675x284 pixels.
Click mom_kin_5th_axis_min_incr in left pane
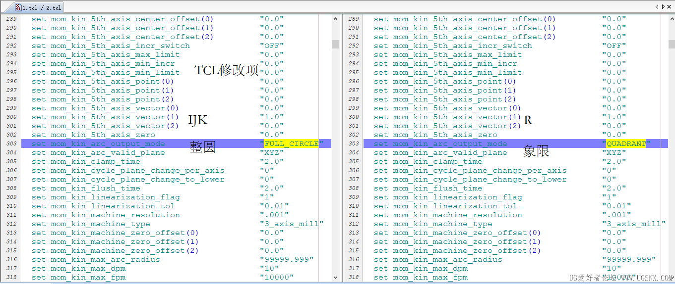coord(113,64)
